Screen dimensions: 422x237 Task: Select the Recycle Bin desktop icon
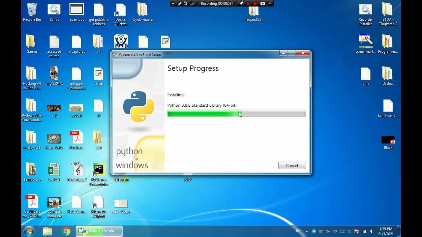tap(32, 12)
